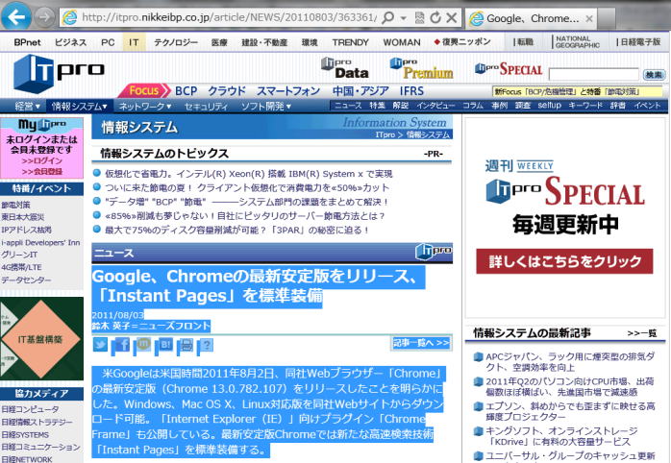Viewport: 671px width, 463px height.
Task: Open the address bar dropdown arrow
Action: click(x=403, y=18)
